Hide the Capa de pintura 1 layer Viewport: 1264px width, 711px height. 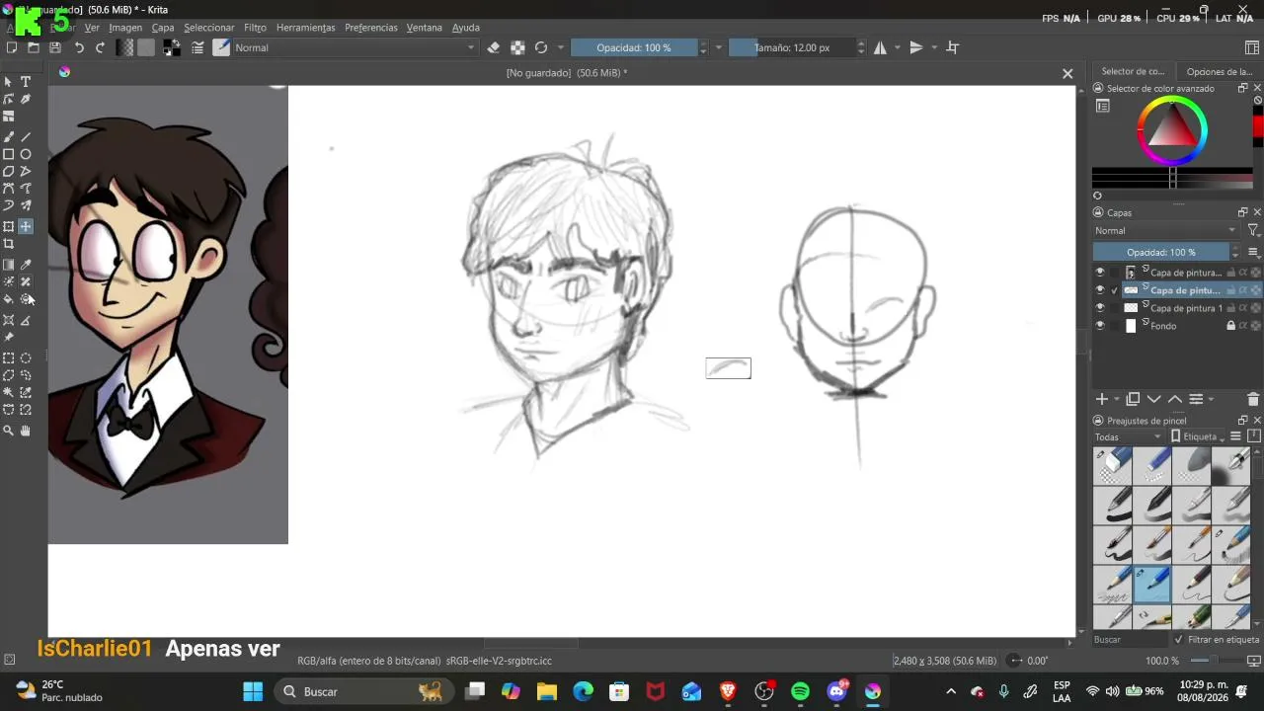pos(1100,308)
